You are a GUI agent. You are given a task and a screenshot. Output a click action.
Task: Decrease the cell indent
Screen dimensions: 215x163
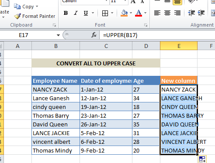191,13
